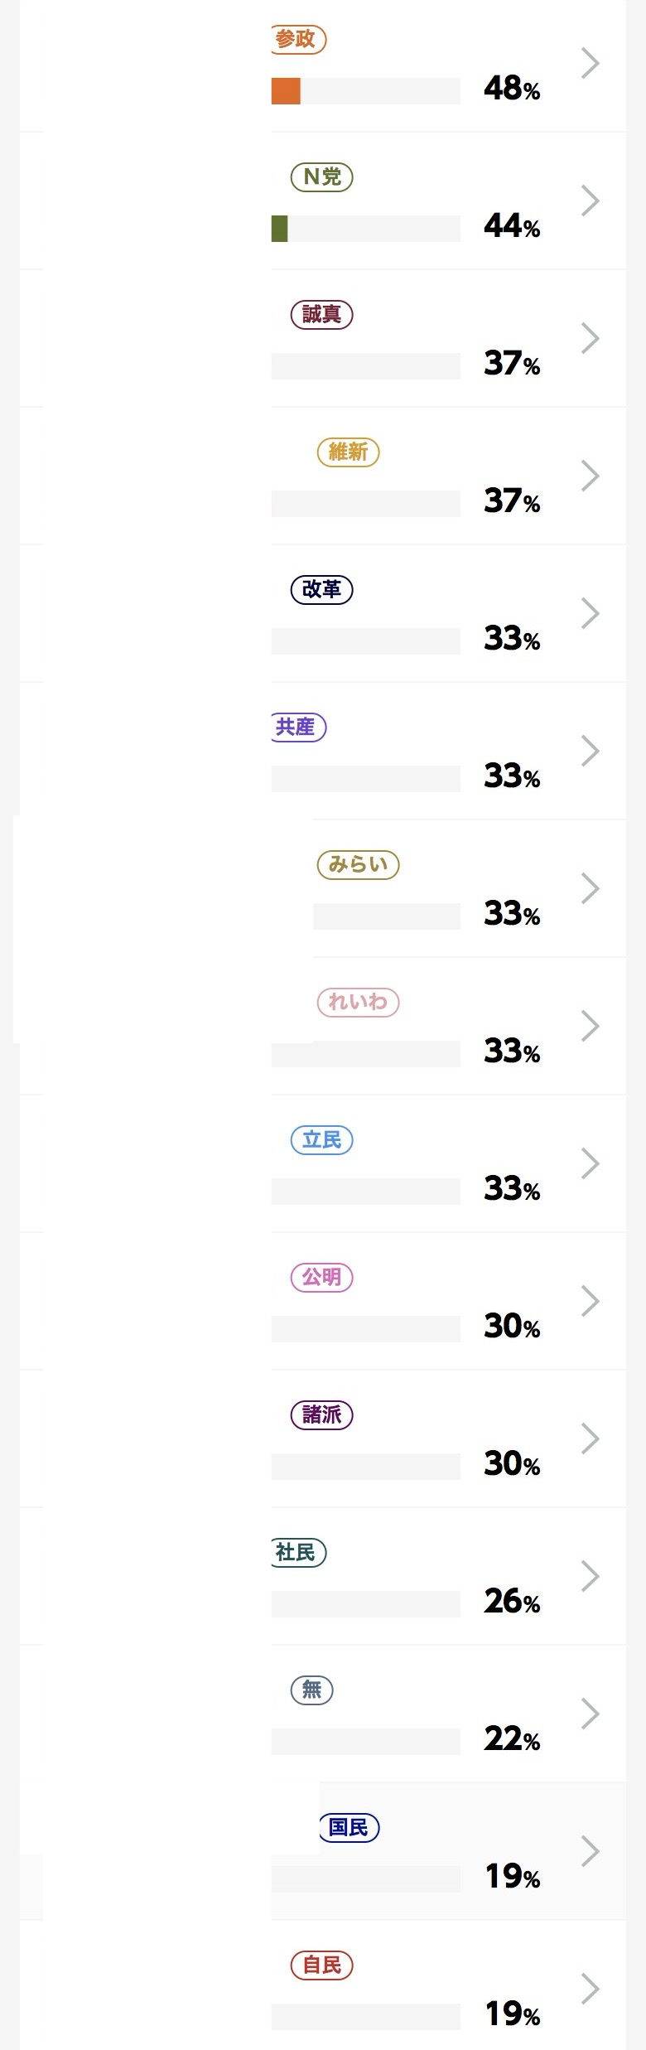This screenshot has height=2050, width=646.
Task: Click the 立民 party badge
Action: 322,1139
